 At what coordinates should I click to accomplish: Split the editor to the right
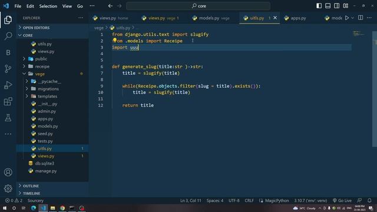(x=361, y=18)
